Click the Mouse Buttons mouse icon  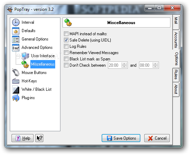16,72
